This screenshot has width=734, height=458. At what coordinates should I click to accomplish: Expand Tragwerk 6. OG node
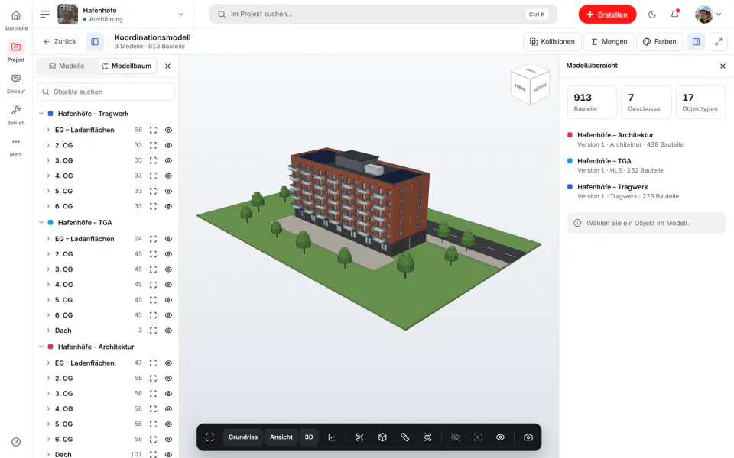[x=48, y=206]
